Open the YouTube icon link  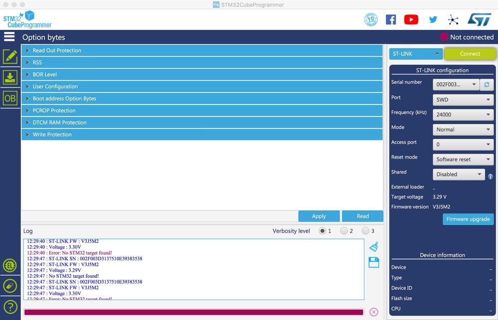click(411, 20)
